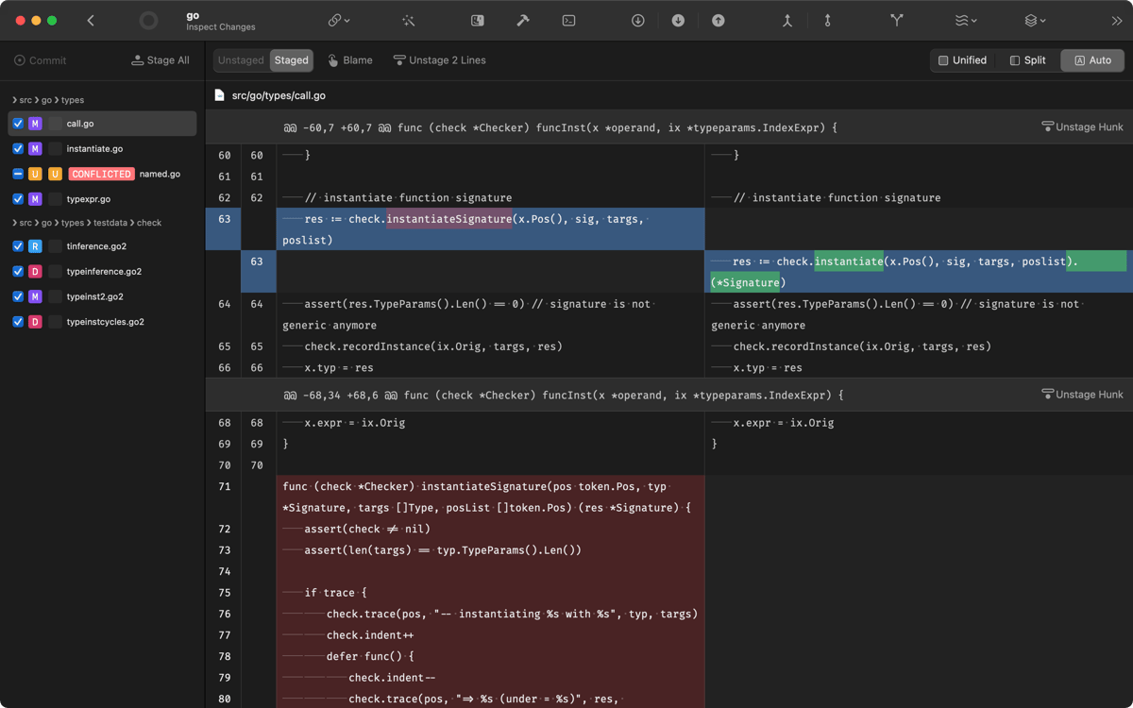1133x708 pixels.
Task: Click the back chevron in the title bar
Action: pos(91,21)
